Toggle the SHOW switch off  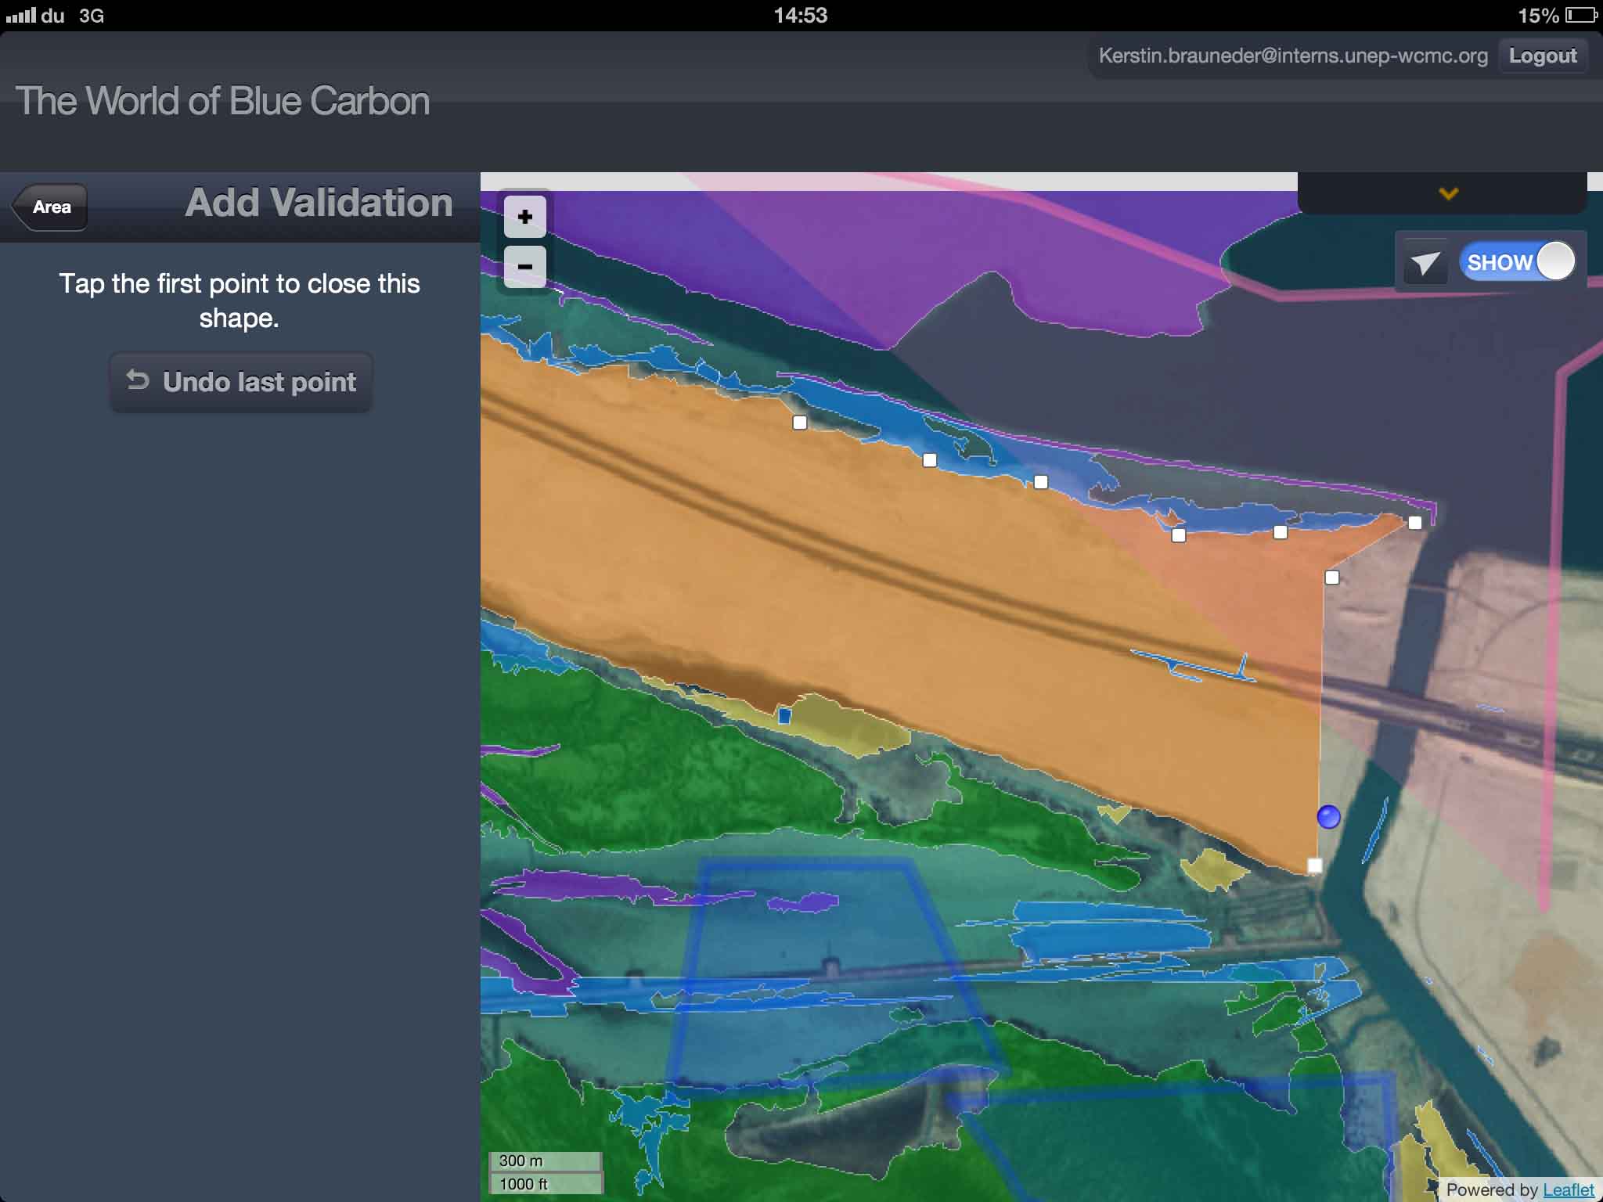click(x=1517, y=261)
